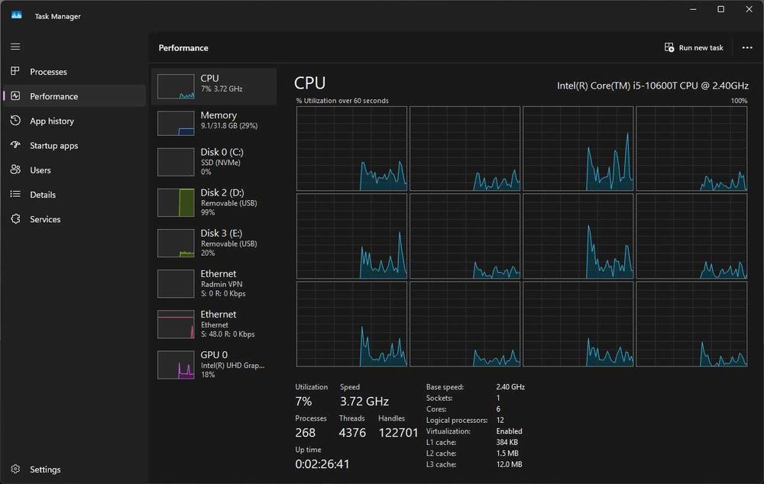This screenshot has height=484, width=764.
Task: Click the Task Manager app icon in title bar
Action: click(x=17, y=15)
